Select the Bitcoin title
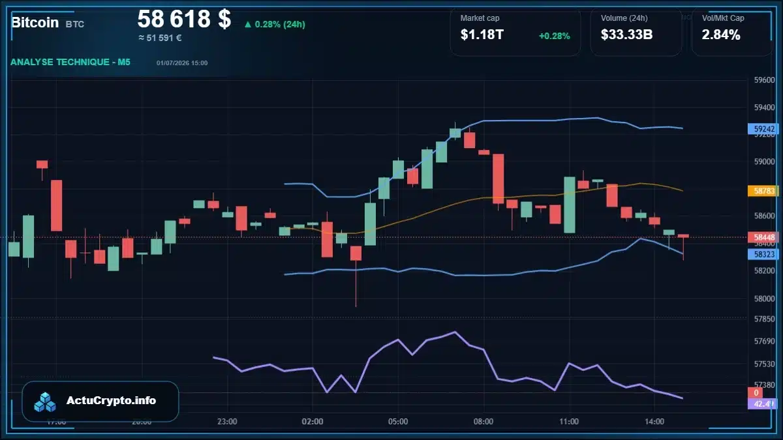This screenshot has width=783, height=440. tap(35, 22)
